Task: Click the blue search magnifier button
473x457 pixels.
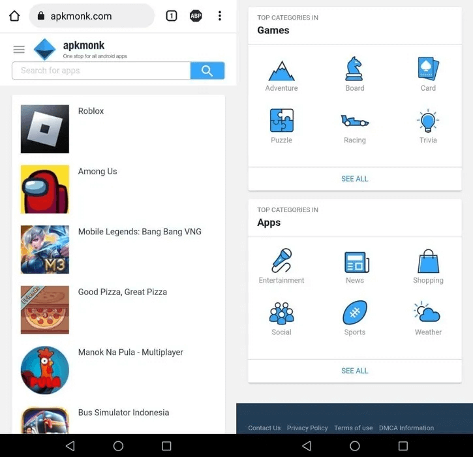Action: click(207, 71)
